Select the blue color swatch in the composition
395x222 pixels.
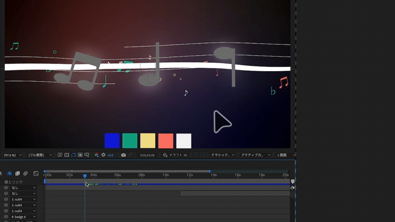click(112, 141)
